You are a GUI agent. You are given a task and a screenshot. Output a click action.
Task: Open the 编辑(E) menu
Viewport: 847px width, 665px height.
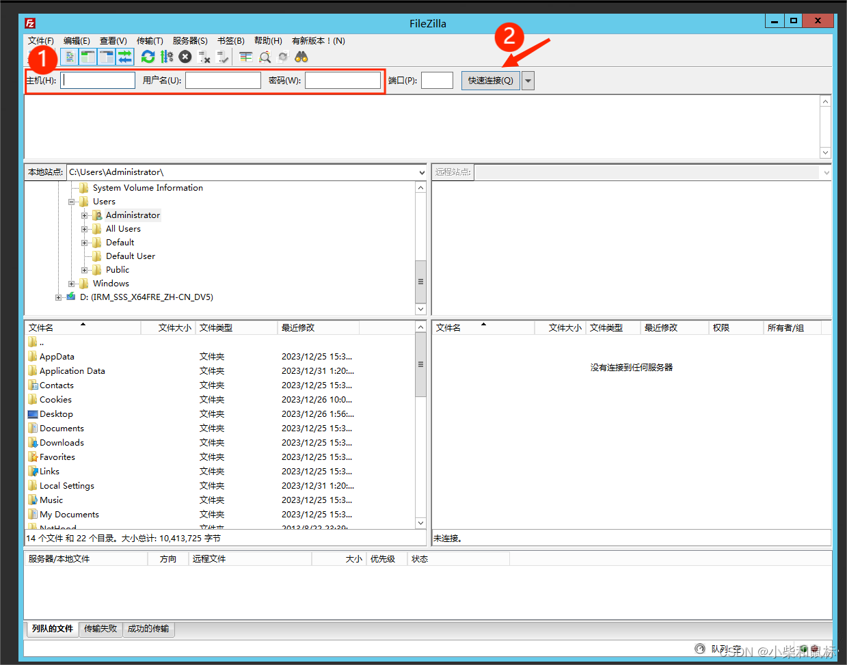[77, 41]
